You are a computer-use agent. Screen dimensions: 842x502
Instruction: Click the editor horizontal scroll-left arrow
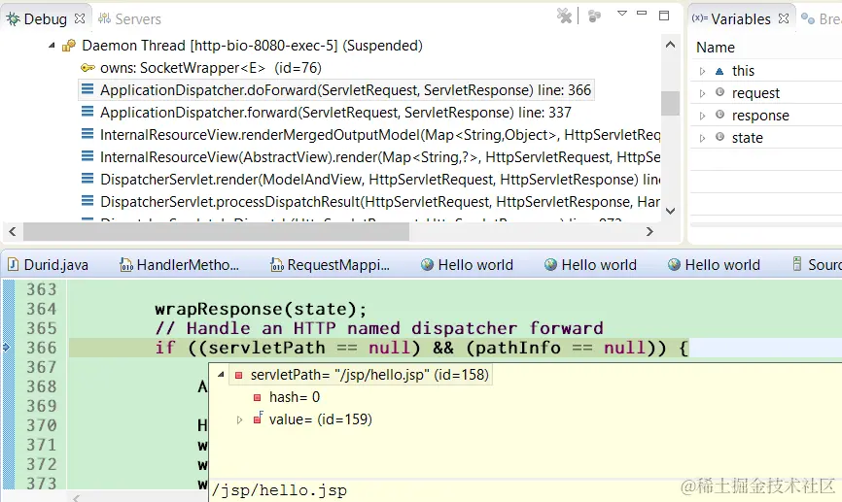pyautogui.click(x=76, y=498)
